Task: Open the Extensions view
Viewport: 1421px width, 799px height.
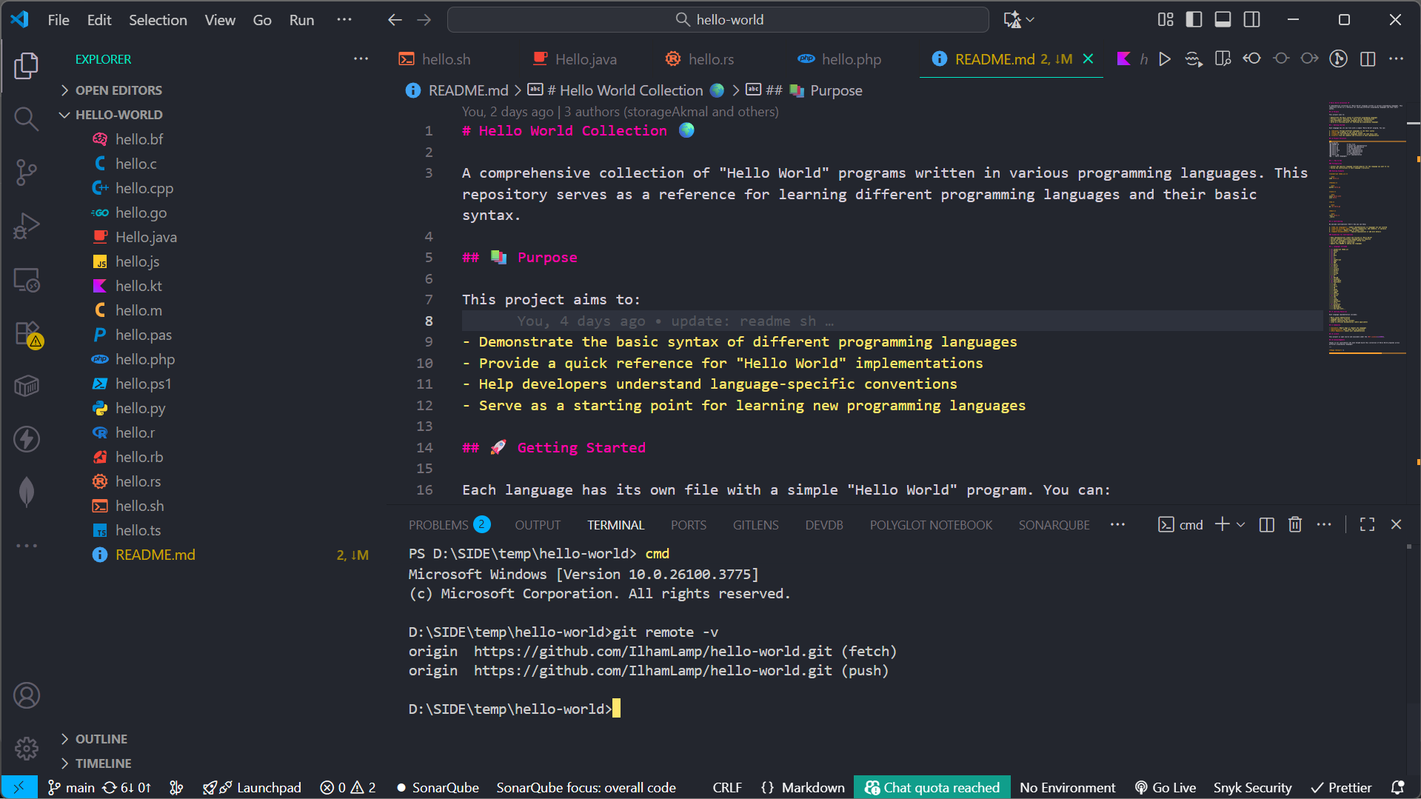Action: click(x=27, y=333)
